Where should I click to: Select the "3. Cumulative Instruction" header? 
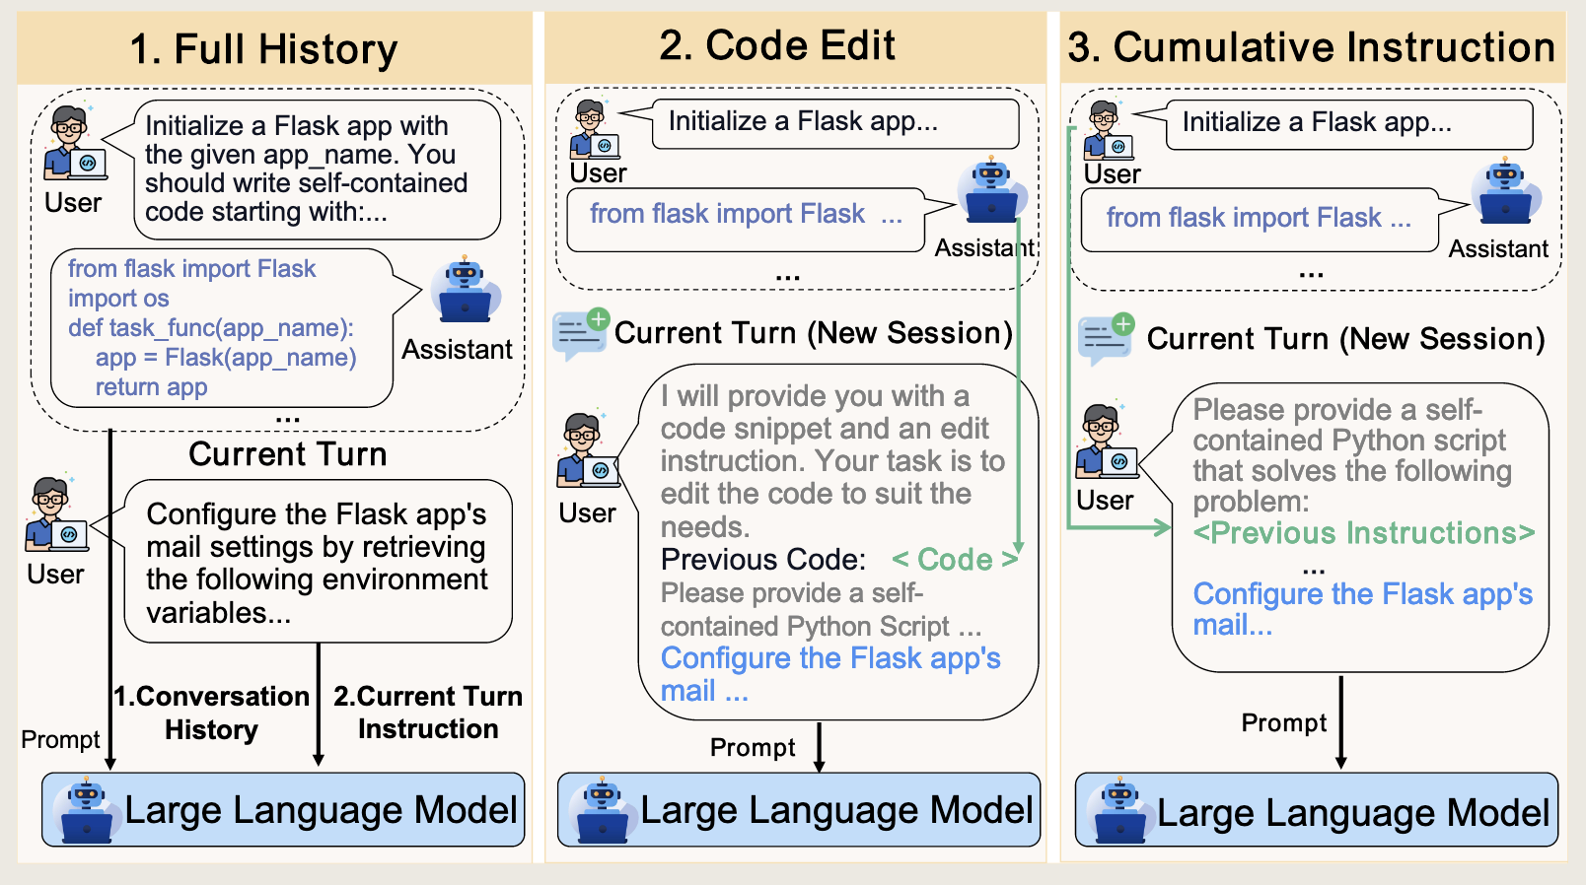(1311, 47)
